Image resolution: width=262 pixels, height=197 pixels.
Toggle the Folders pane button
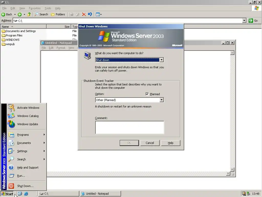(58, 14)
